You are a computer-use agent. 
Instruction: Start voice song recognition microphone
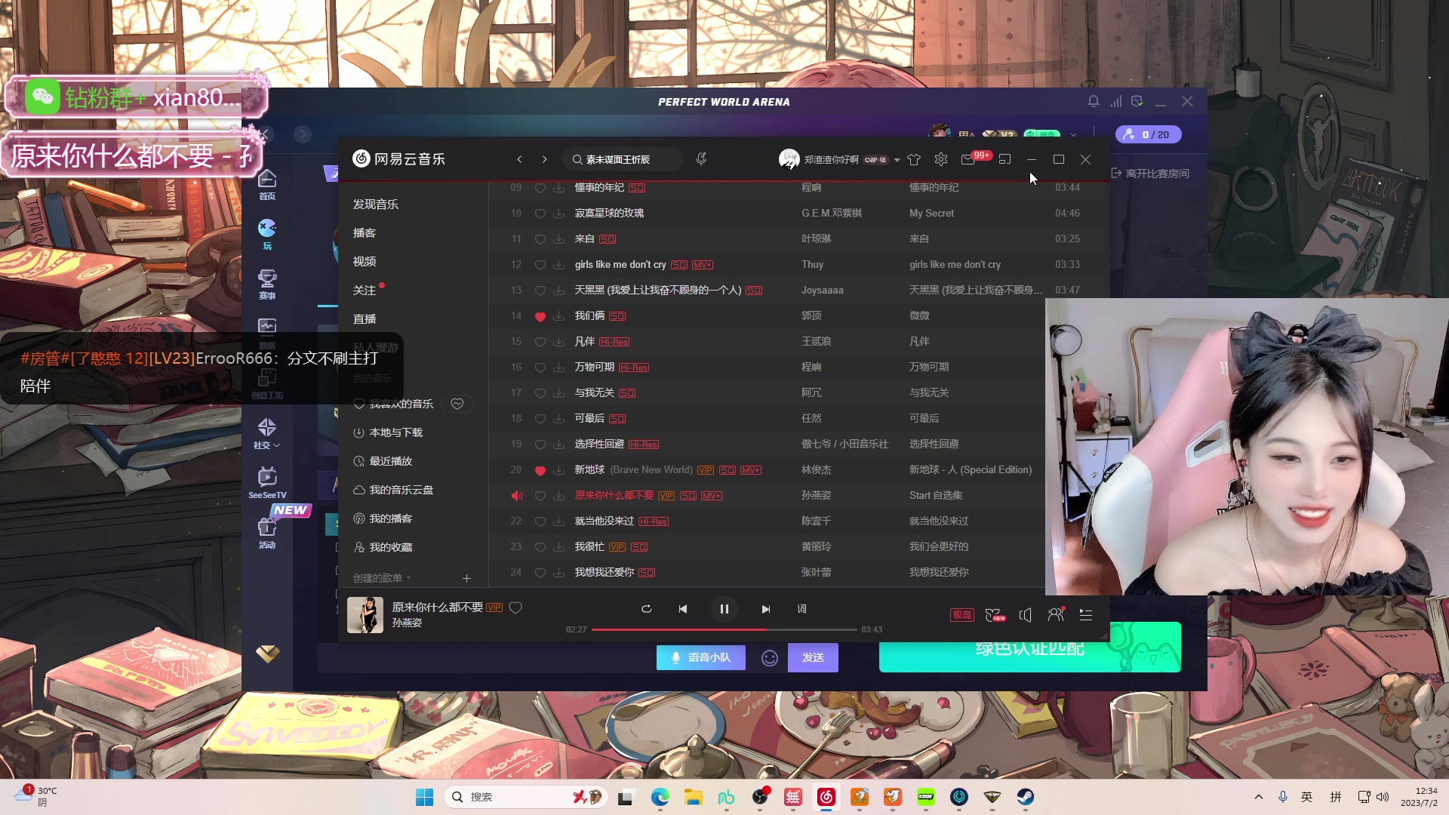click(x=701, y=159)
